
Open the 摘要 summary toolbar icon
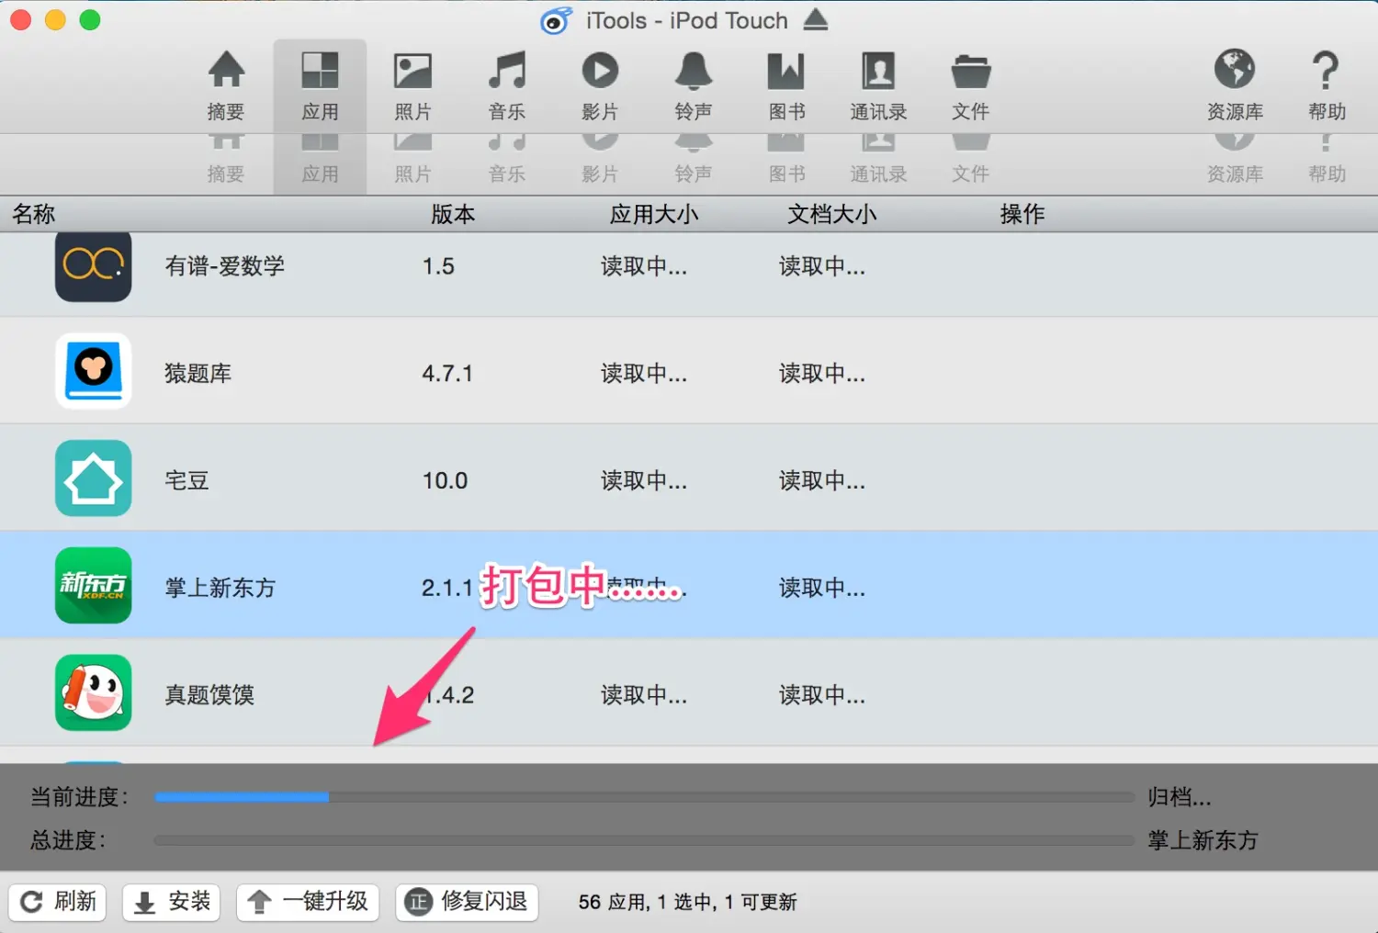point(226,85)
